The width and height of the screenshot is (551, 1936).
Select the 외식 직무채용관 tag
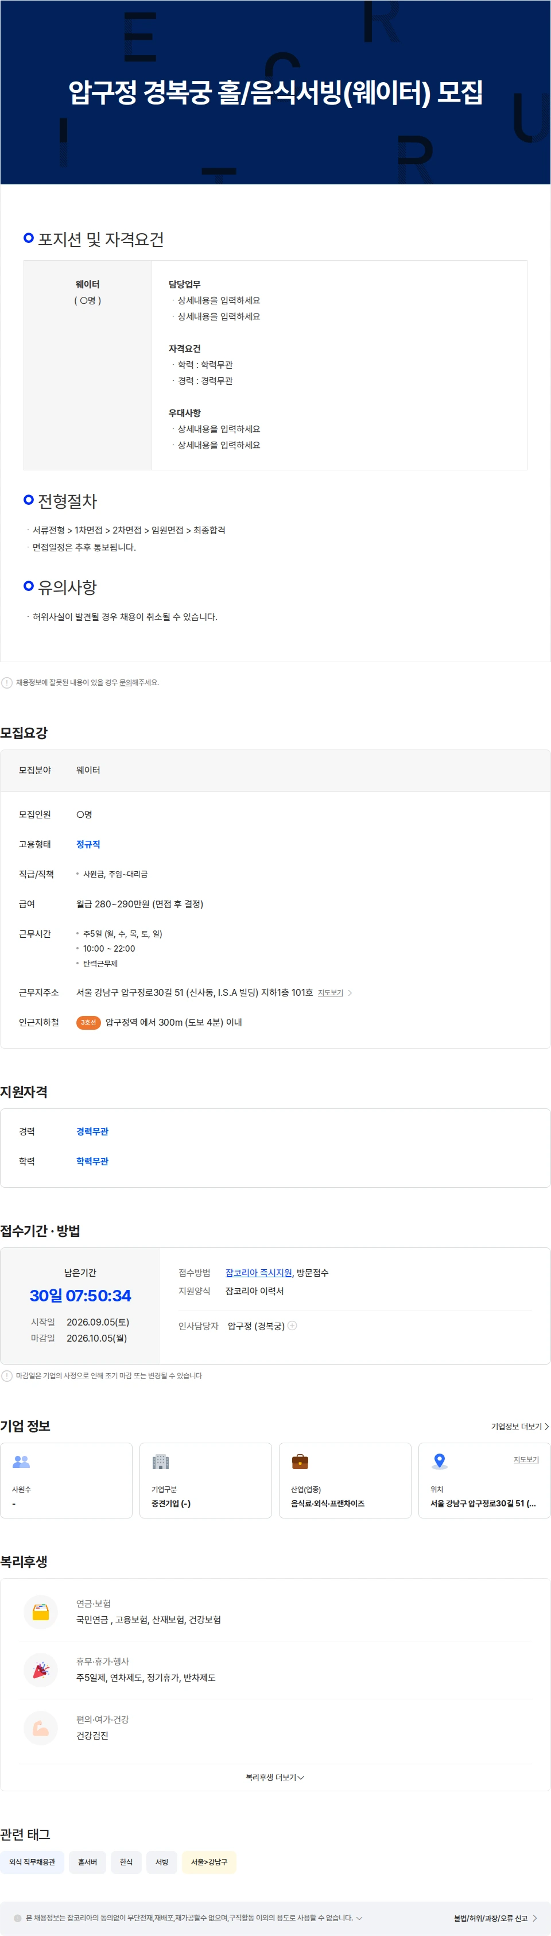tap(32, 1861)
